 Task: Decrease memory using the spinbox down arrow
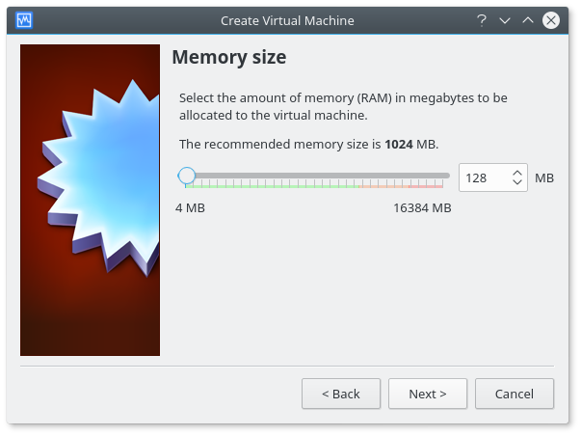pos(517,181)
